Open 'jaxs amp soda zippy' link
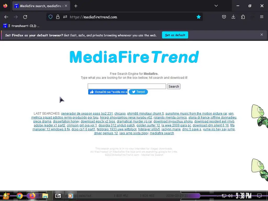 click(134, 133)
